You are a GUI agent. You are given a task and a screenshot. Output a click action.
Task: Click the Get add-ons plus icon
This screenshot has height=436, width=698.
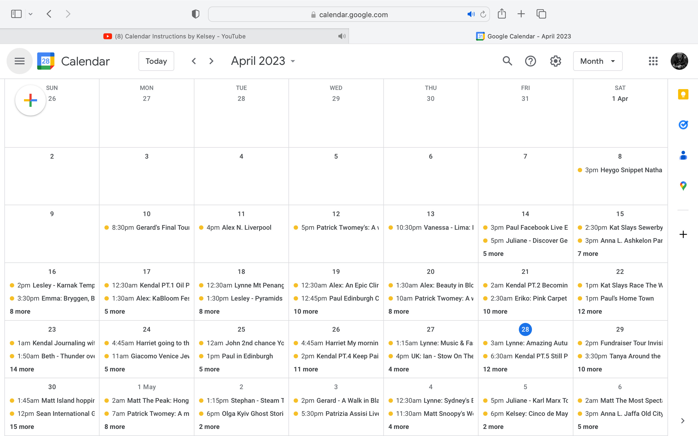point(683,234)
